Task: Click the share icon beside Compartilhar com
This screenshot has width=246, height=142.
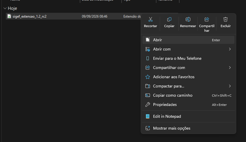Action: (x=148, y=68)
